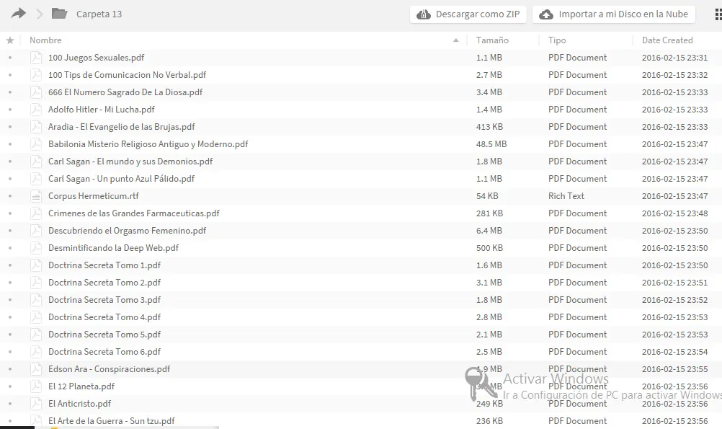The height and width of the screenshot is (429, 722).
Task: Open 100 Tips de Comunicacion No Verbal.pdf
Action: pyautogui.click(x=127, y=75)
